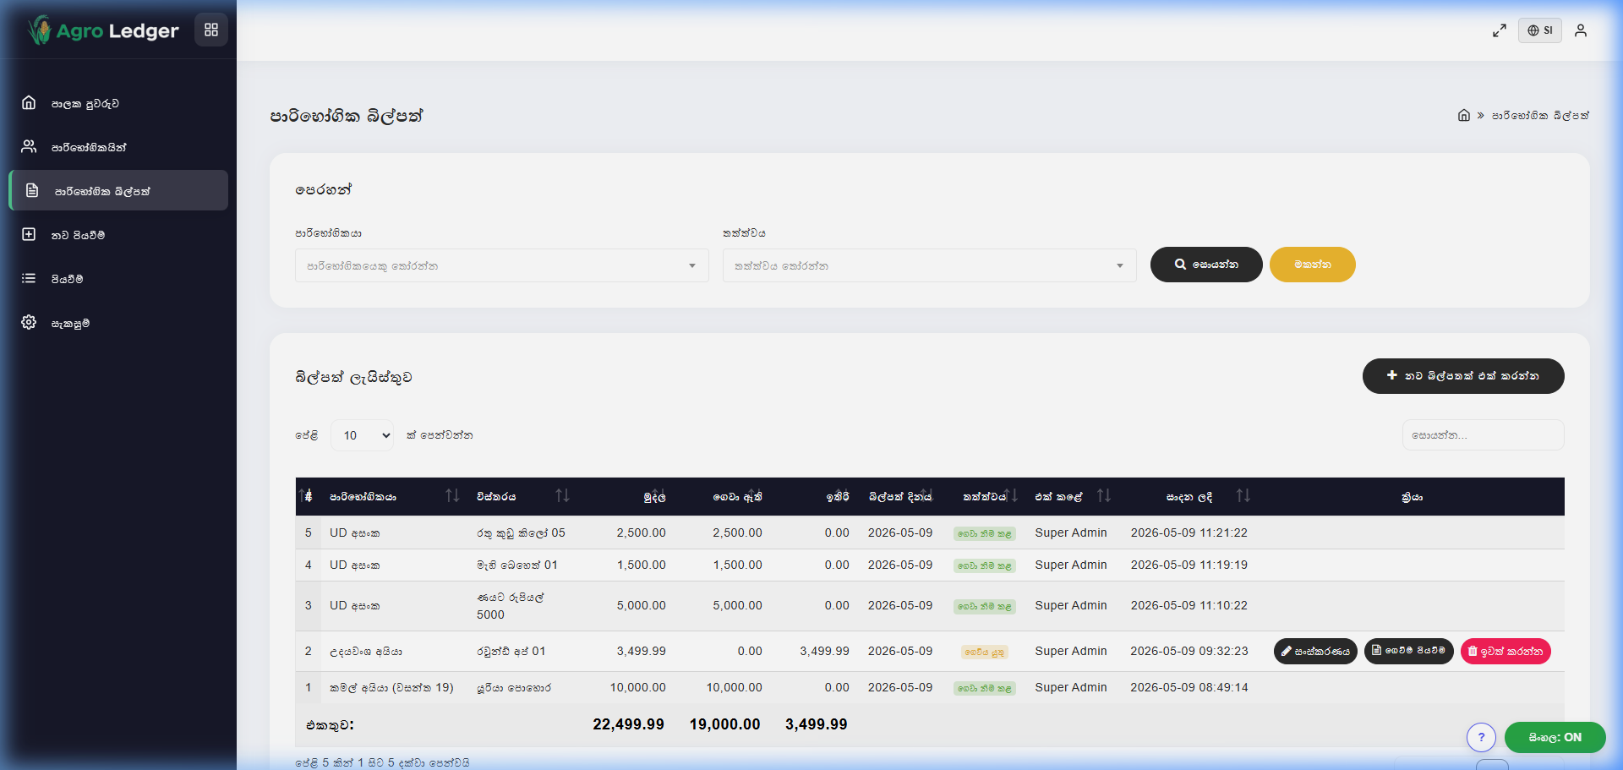Sort by the Bill Date column header
Screen dimensions: 1623x770
coord(900,497)
